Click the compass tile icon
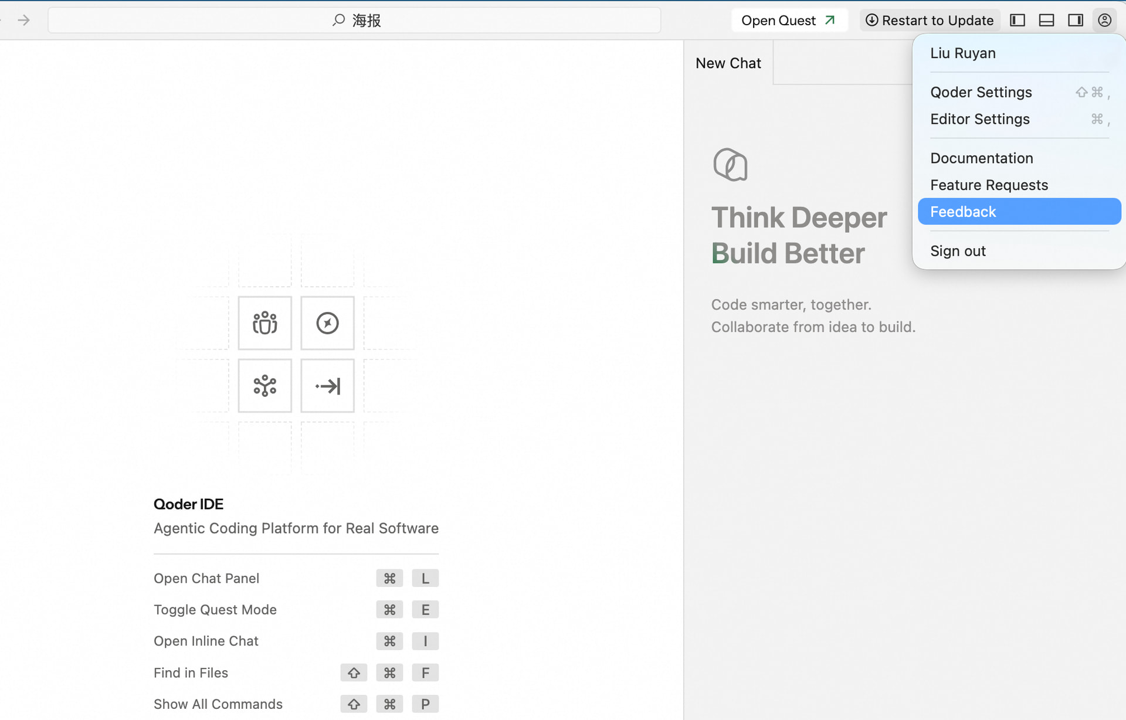 [328, 323]
